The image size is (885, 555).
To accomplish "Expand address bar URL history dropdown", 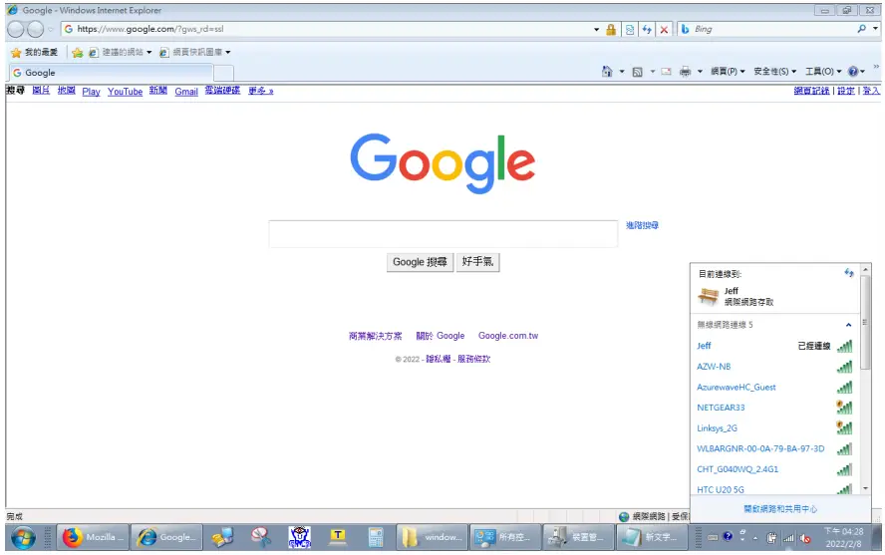I will [x=596, y=29].
